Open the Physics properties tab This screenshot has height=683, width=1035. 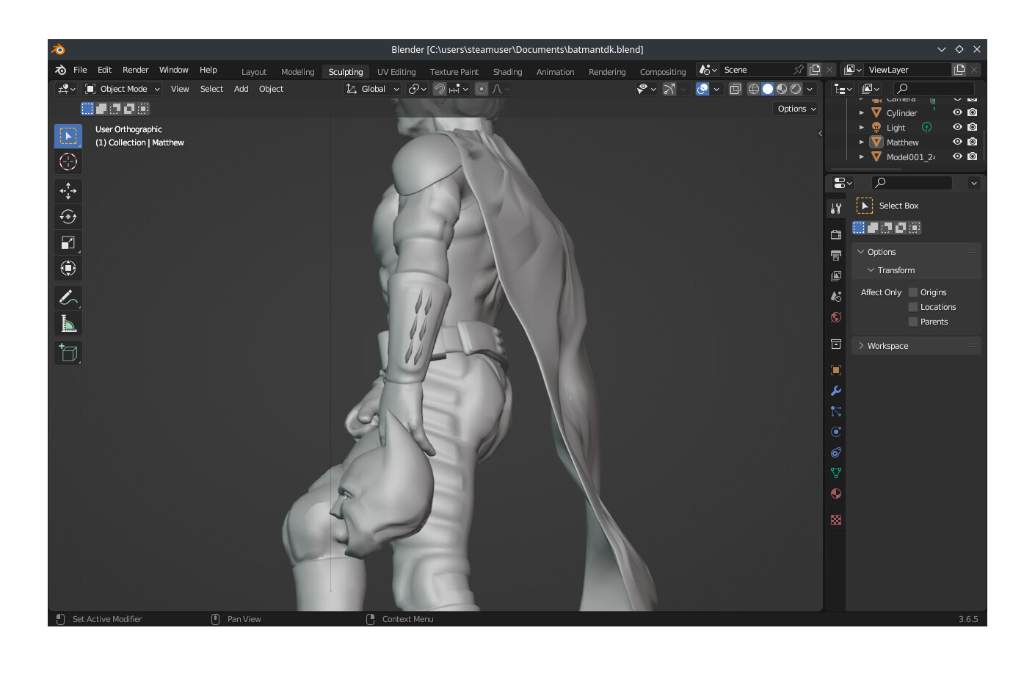[x=836, y=432]
